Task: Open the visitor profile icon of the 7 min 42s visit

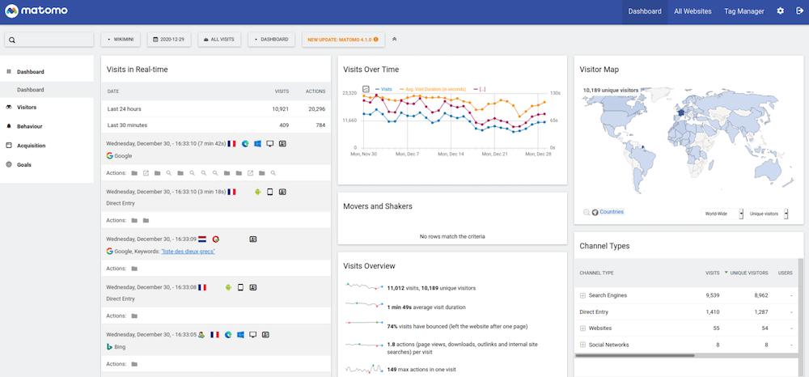Action: pyautogui.click(x=282, y=144)
